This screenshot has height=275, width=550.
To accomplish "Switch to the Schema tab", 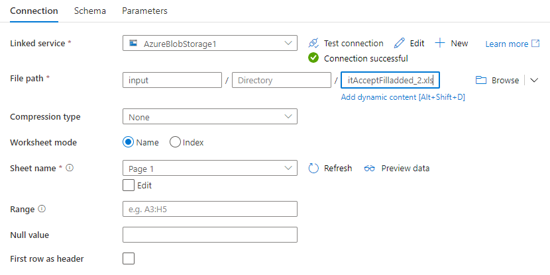I will (x=90, y=11).
